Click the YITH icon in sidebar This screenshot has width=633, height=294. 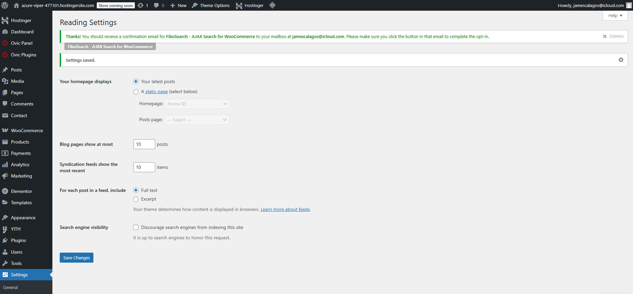pyautogui.click(x=5, y=229)
